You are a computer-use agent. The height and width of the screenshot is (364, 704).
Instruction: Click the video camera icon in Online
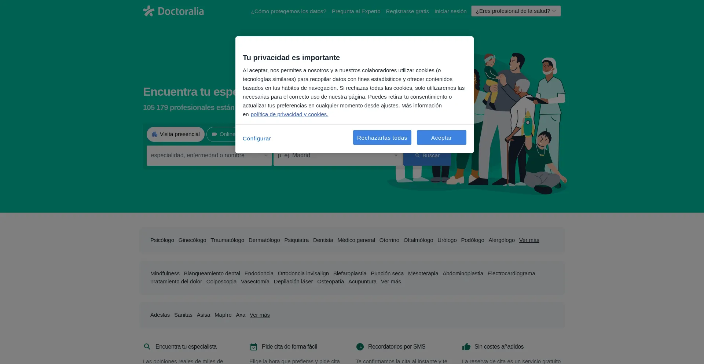click(214, 135)
